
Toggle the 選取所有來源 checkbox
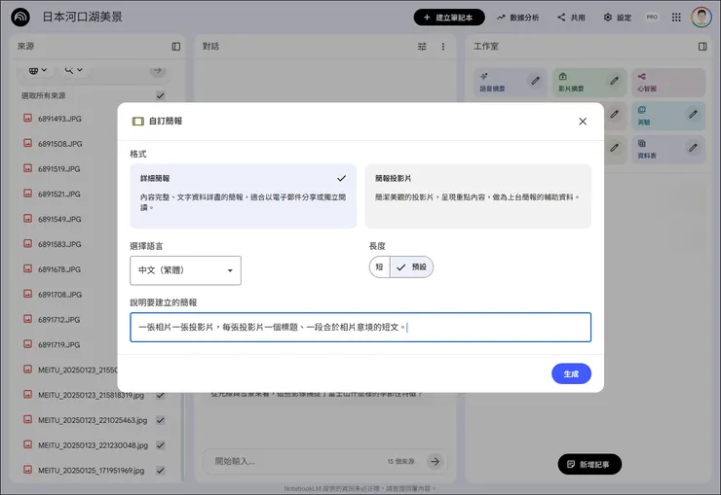pos(160,96)
